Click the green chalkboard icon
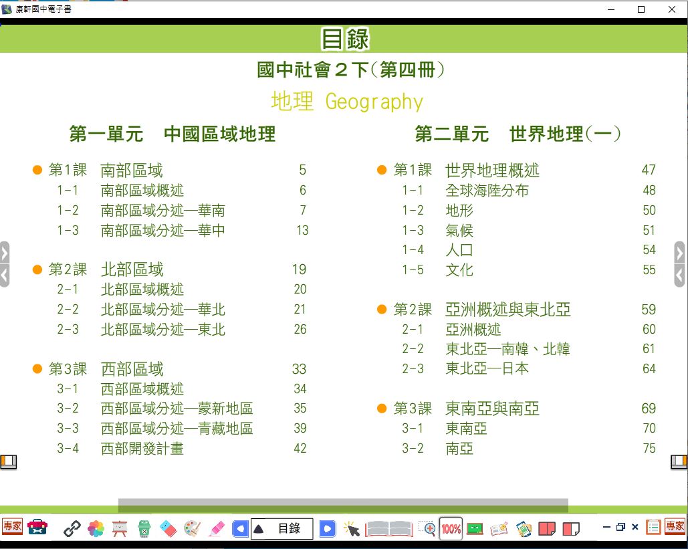 475,528
